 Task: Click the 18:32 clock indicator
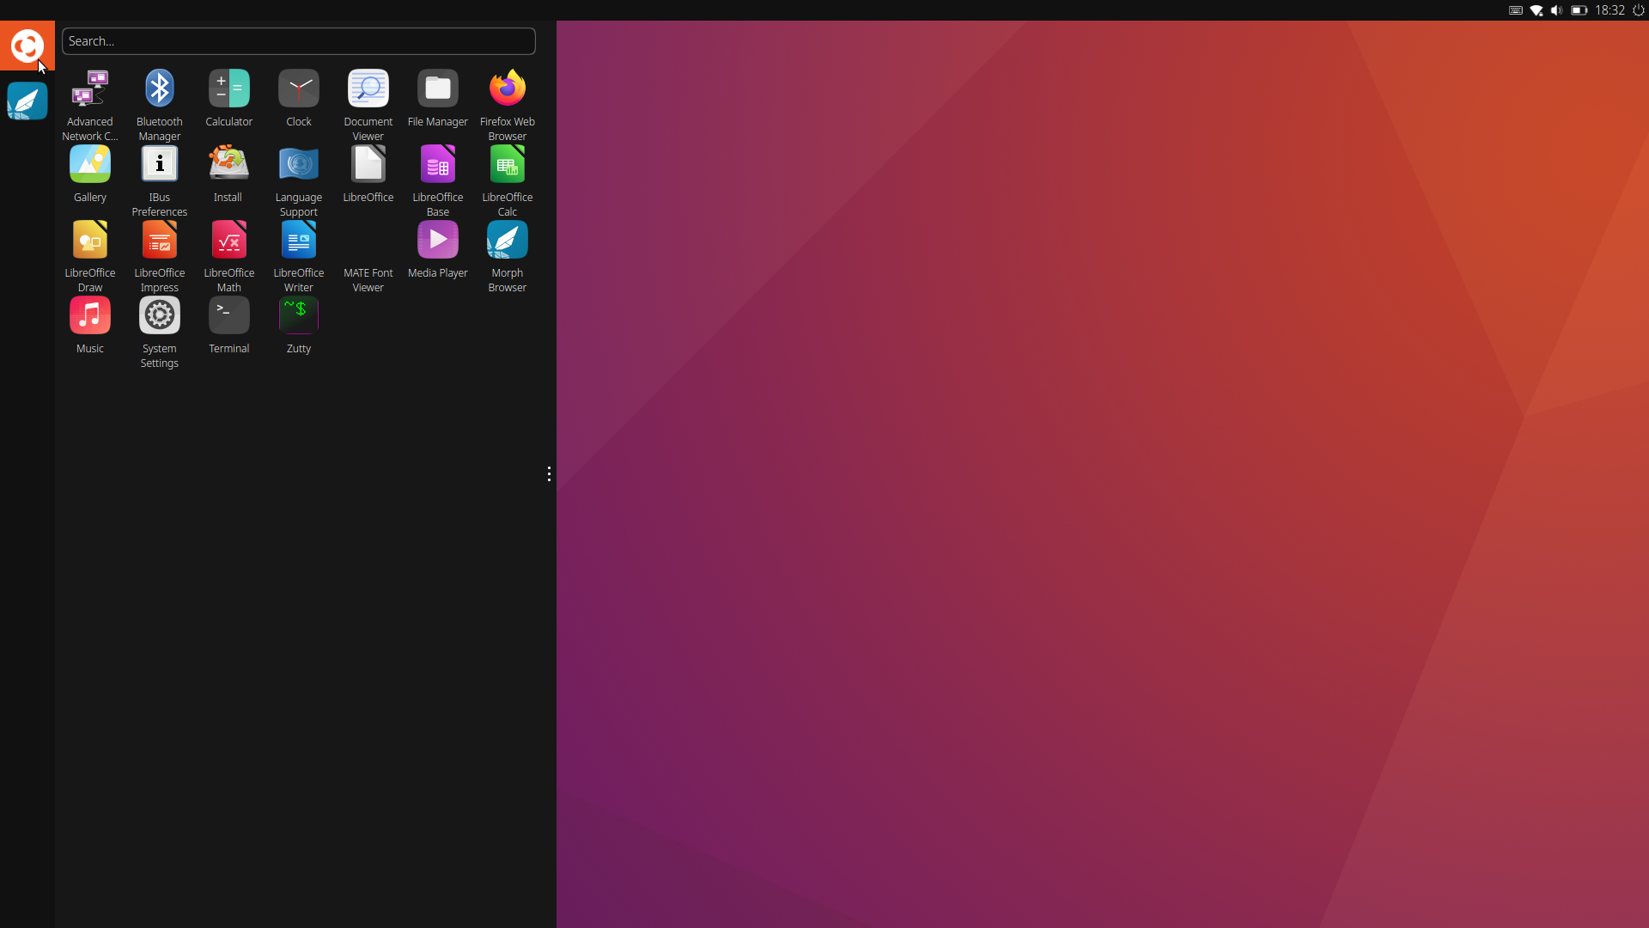(1610, 10)
